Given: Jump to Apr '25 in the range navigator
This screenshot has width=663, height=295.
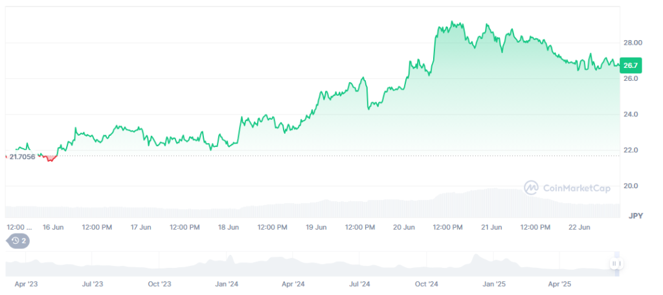Looking at the screenshot, I should (x=560, y=283).
